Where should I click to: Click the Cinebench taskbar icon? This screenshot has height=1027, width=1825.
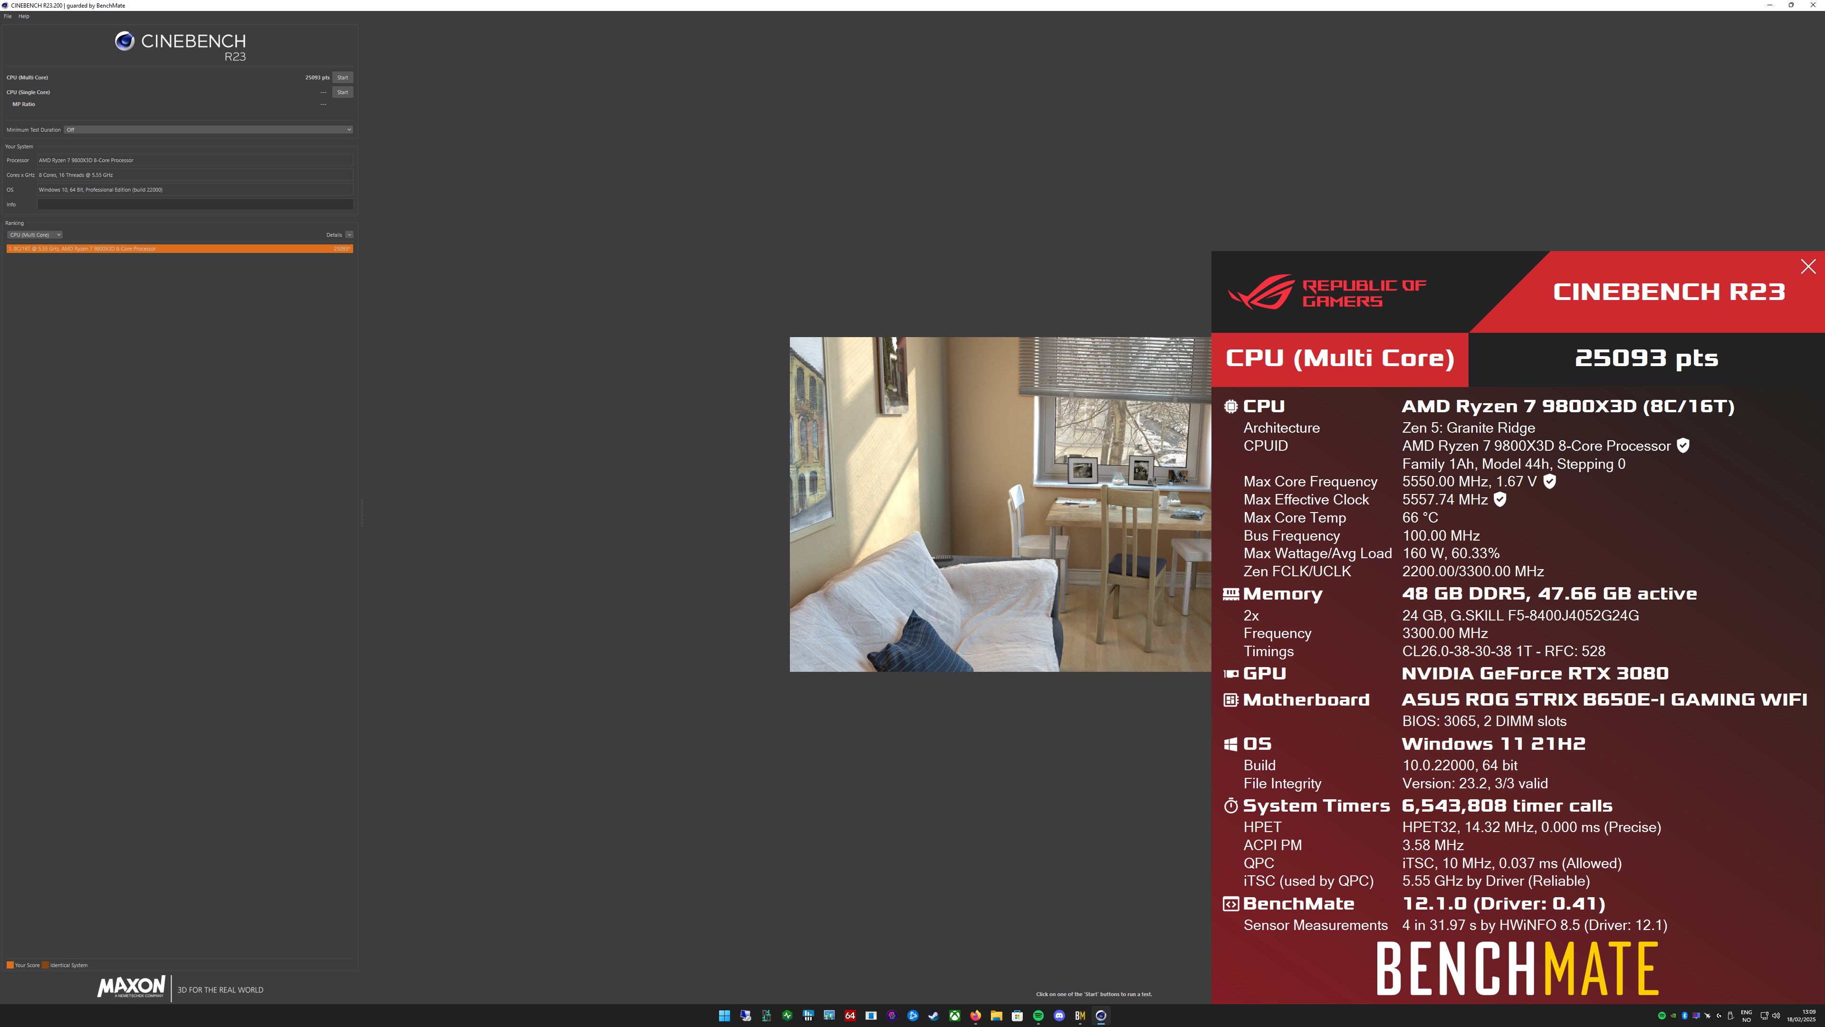click(x=1101, y=1016)
